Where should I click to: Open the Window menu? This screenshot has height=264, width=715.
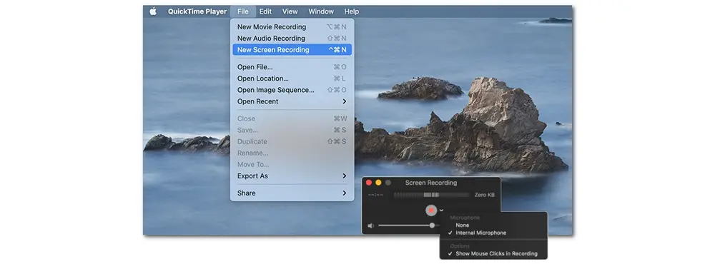tap(321, 11)
